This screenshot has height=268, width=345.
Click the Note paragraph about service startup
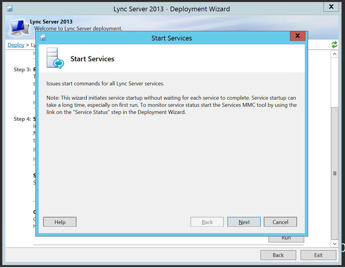[172, 105]
